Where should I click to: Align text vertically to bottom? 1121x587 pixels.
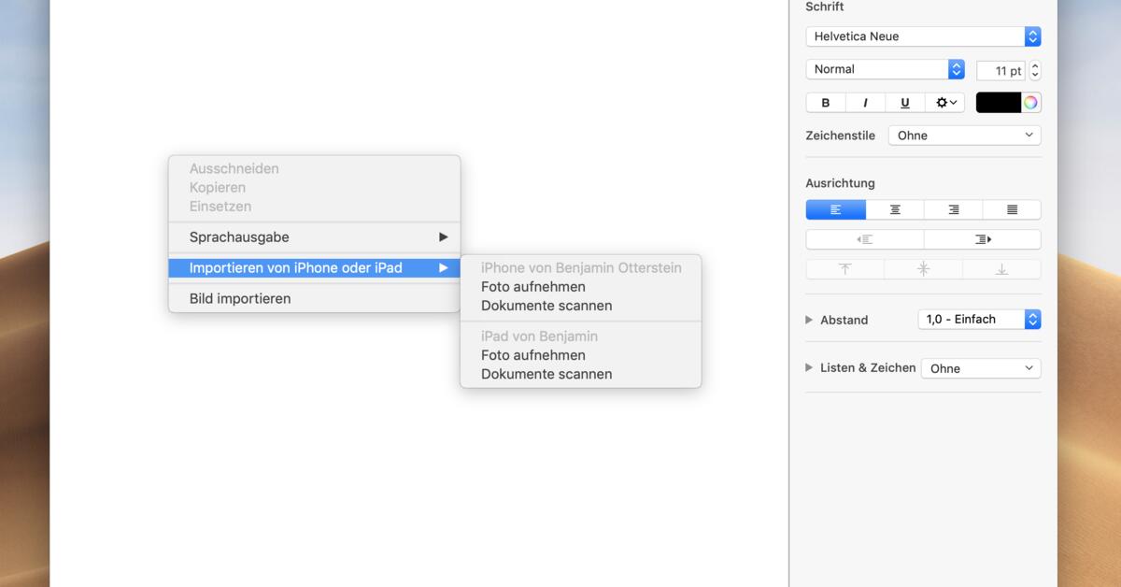pos(1001,269)
